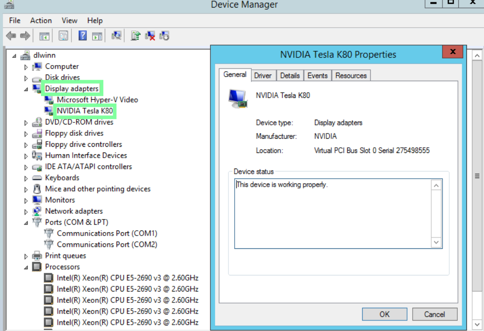
Task: Click the Update Driver Software toolbar icon
Action: [136, 36]
